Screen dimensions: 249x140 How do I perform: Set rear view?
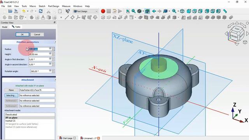(x=207, y=11)
